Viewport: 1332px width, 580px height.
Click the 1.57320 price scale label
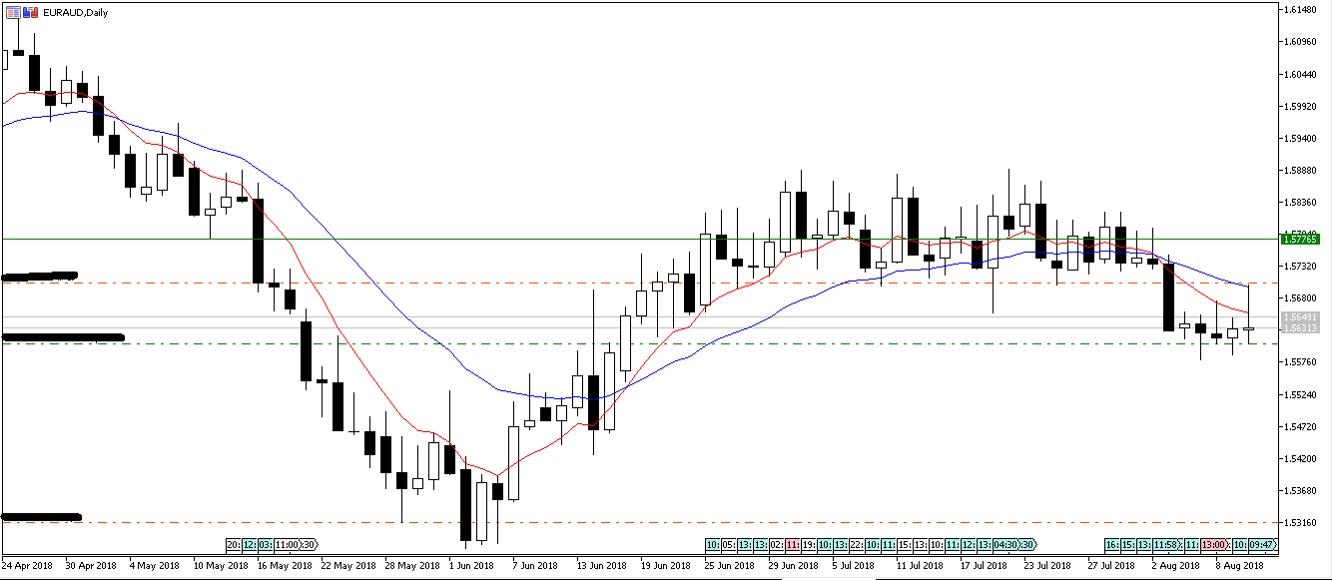(x=1299, y=267)
